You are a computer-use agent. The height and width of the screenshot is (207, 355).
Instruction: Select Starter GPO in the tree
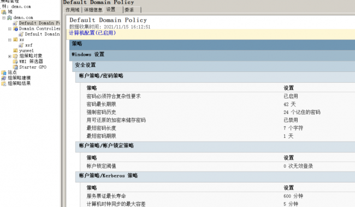click(x=33, y=67)
